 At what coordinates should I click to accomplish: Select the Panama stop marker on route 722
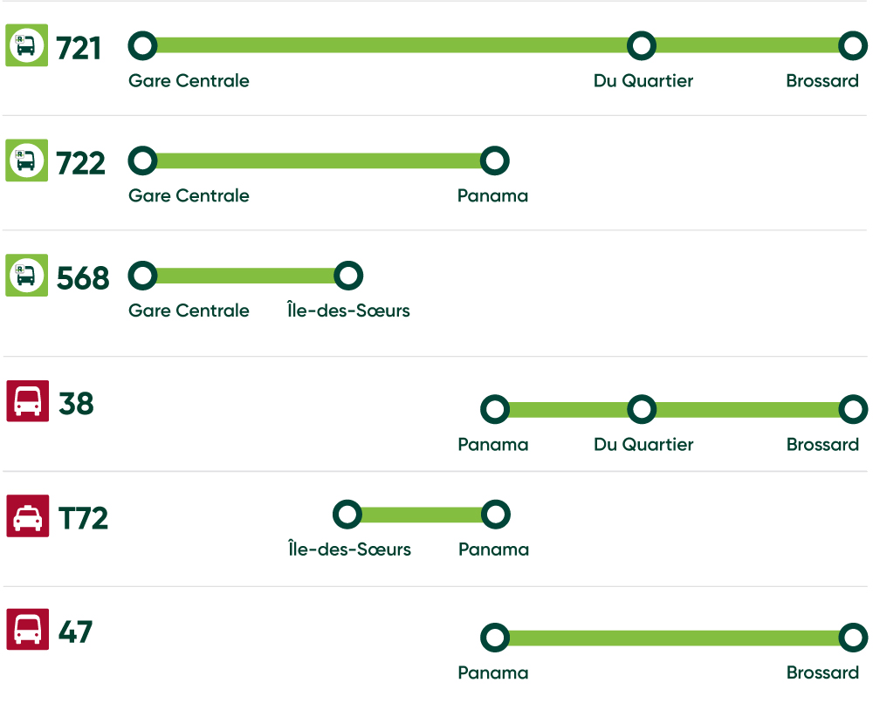tap(495, 160)
